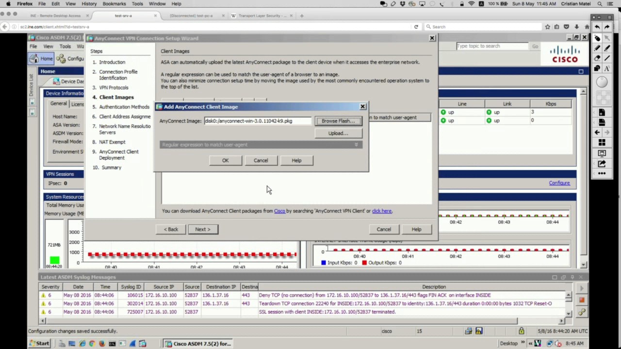Click the AnyConnect Image path field
Viewport: 621px width, 349px height.
[x=258, y=121]
